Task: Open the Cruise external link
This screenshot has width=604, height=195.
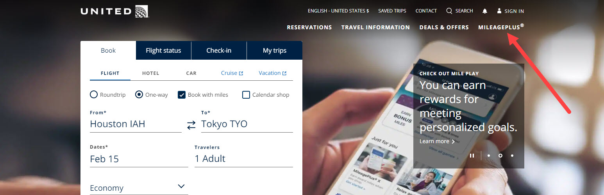Action: point(232,73)
